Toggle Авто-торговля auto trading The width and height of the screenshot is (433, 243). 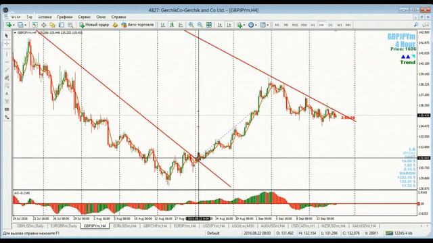pyautogui.click(x=137, y=25)
